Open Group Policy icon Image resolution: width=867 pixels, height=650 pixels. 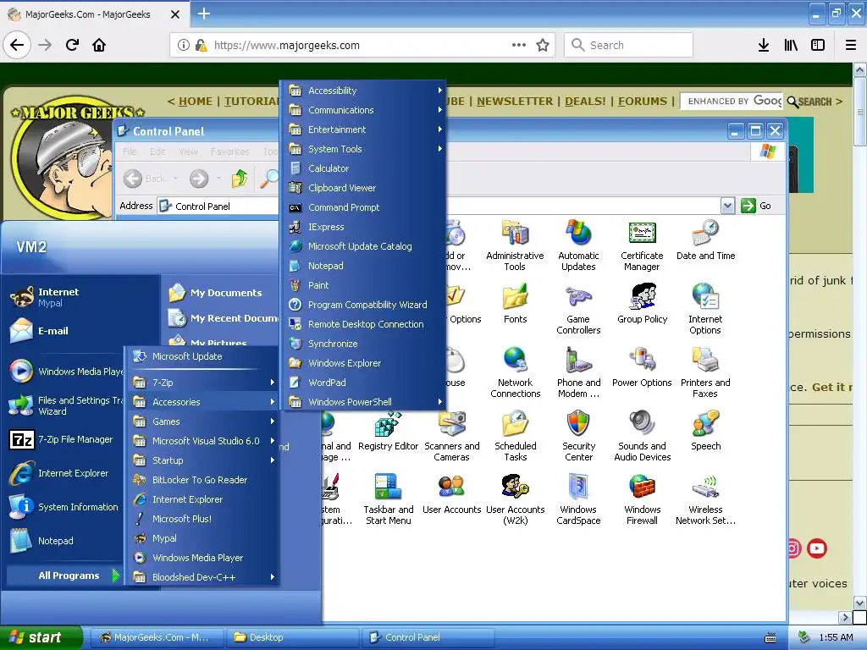(642, 304)
